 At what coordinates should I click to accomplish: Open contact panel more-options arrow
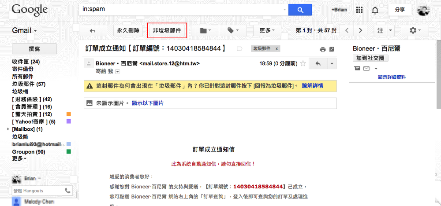pyautogui.click(x=376, y=69)
